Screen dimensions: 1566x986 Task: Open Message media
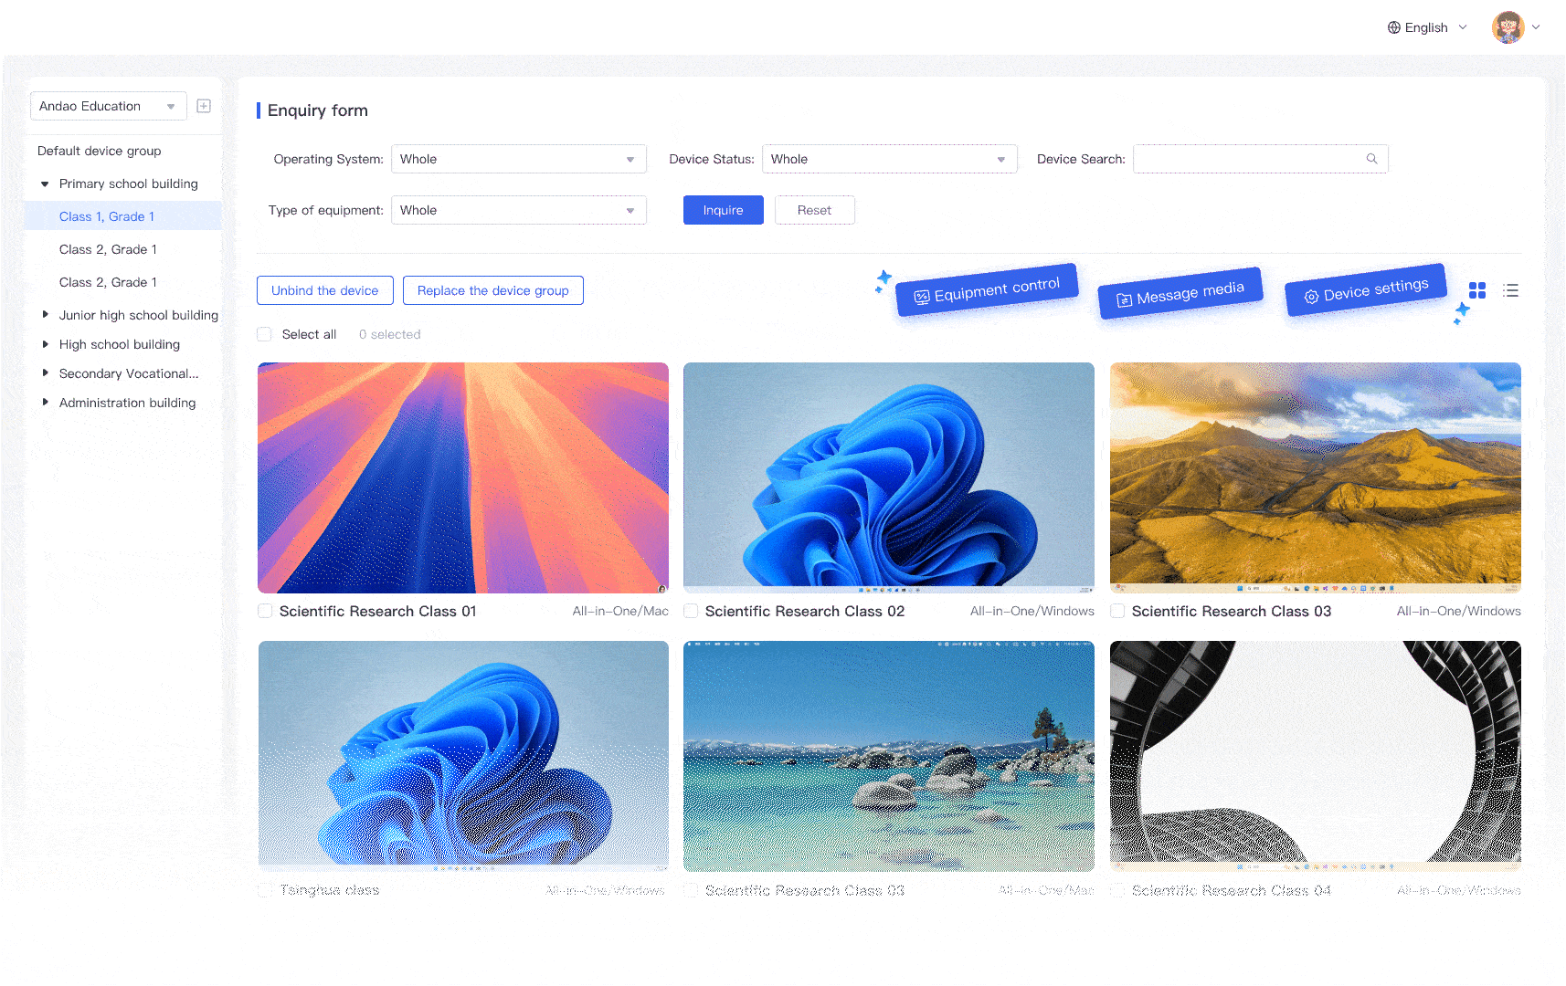coord(1180,293)
